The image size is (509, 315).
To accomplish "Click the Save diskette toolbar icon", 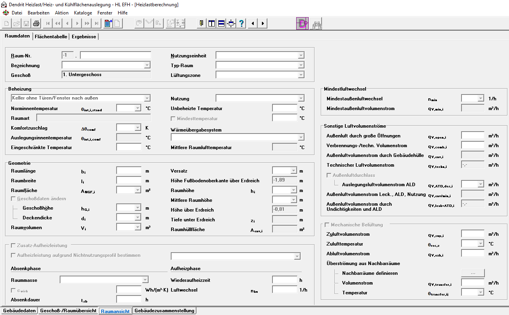I will pyautogui.click(x=27, y=23).
